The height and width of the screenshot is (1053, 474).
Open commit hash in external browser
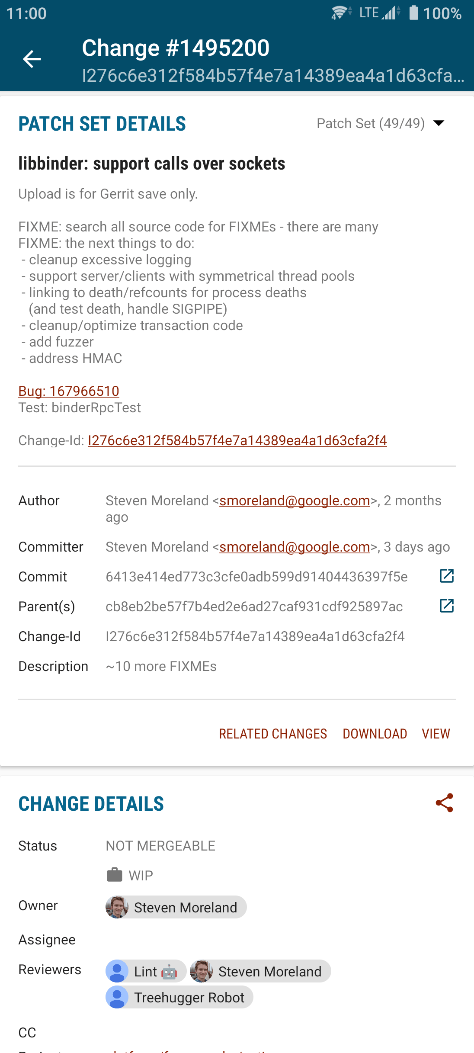[x=446, y=576]
